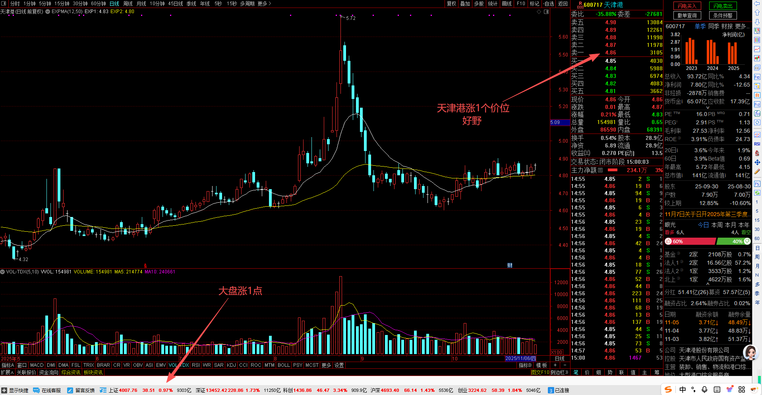
Task: Open VOL-TDX indicator dropdown arrow
Action: [x=2, y=272]
